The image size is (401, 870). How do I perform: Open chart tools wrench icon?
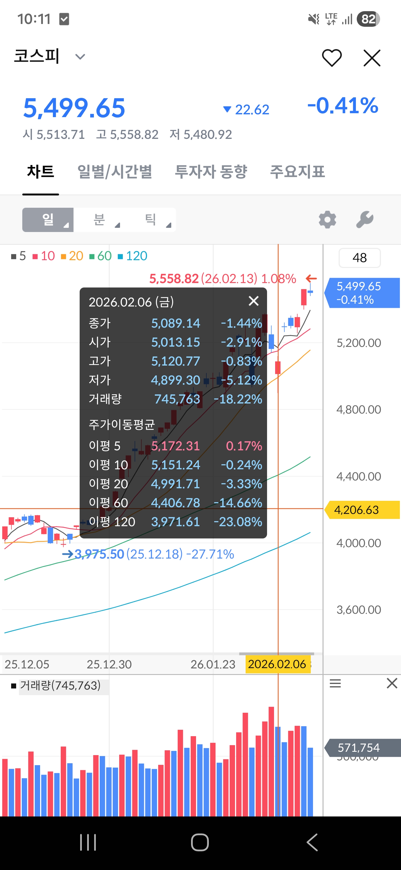click(365, 220)
